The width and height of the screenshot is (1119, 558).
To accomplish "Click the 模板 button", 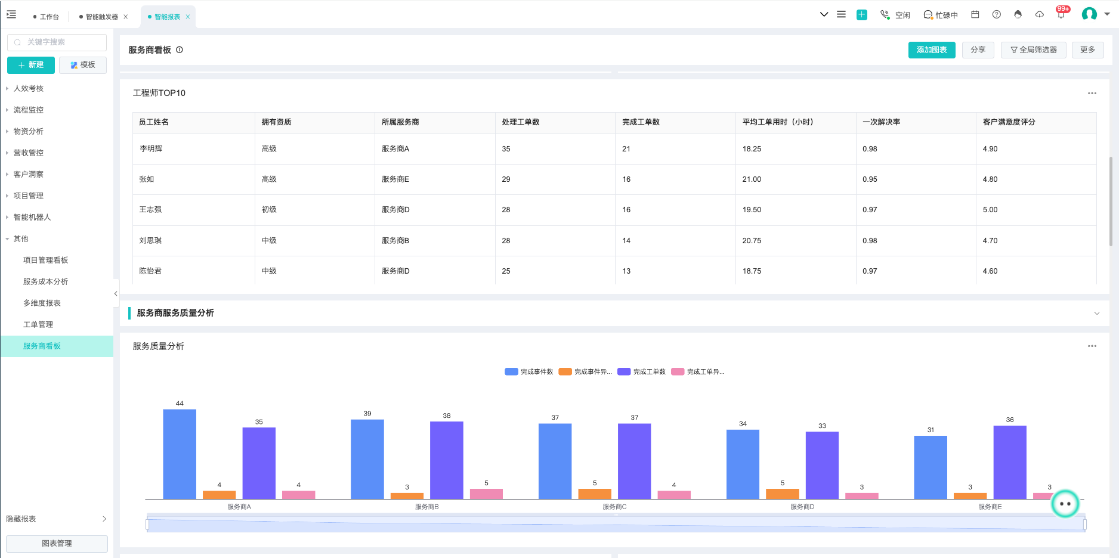I will (83, 65).
